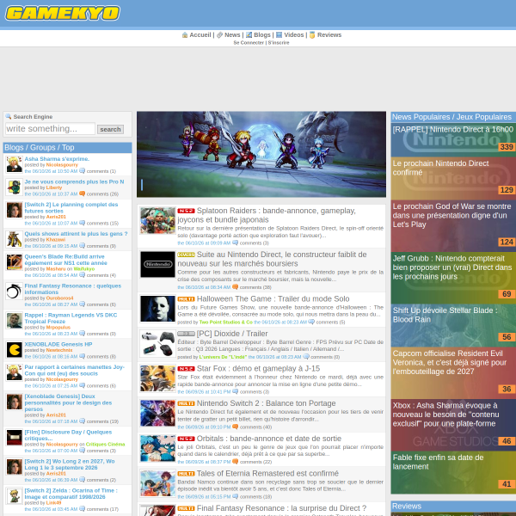Open the featured banner image with pixel heroes

coord(261,154)
